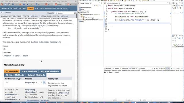Screen dimensions: 184x103
Task: Toggle Link with Editor in Package Explorer
Action: (x=97, y=5)
